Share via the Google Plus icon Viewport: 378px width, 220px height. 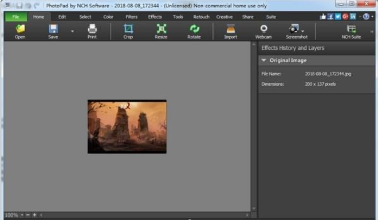click(345, 17)
